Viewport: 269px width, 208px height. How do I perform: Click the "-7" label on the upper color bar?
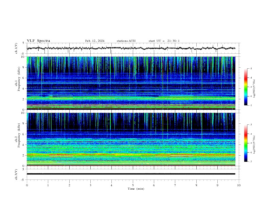250,105
